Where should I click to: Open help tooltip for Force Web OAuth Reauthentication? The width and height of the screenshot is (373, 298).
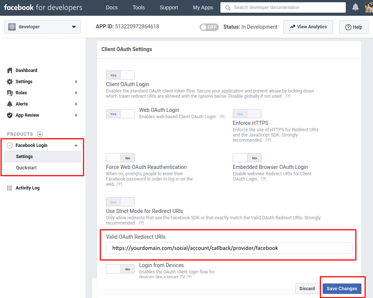pos(119,184)
